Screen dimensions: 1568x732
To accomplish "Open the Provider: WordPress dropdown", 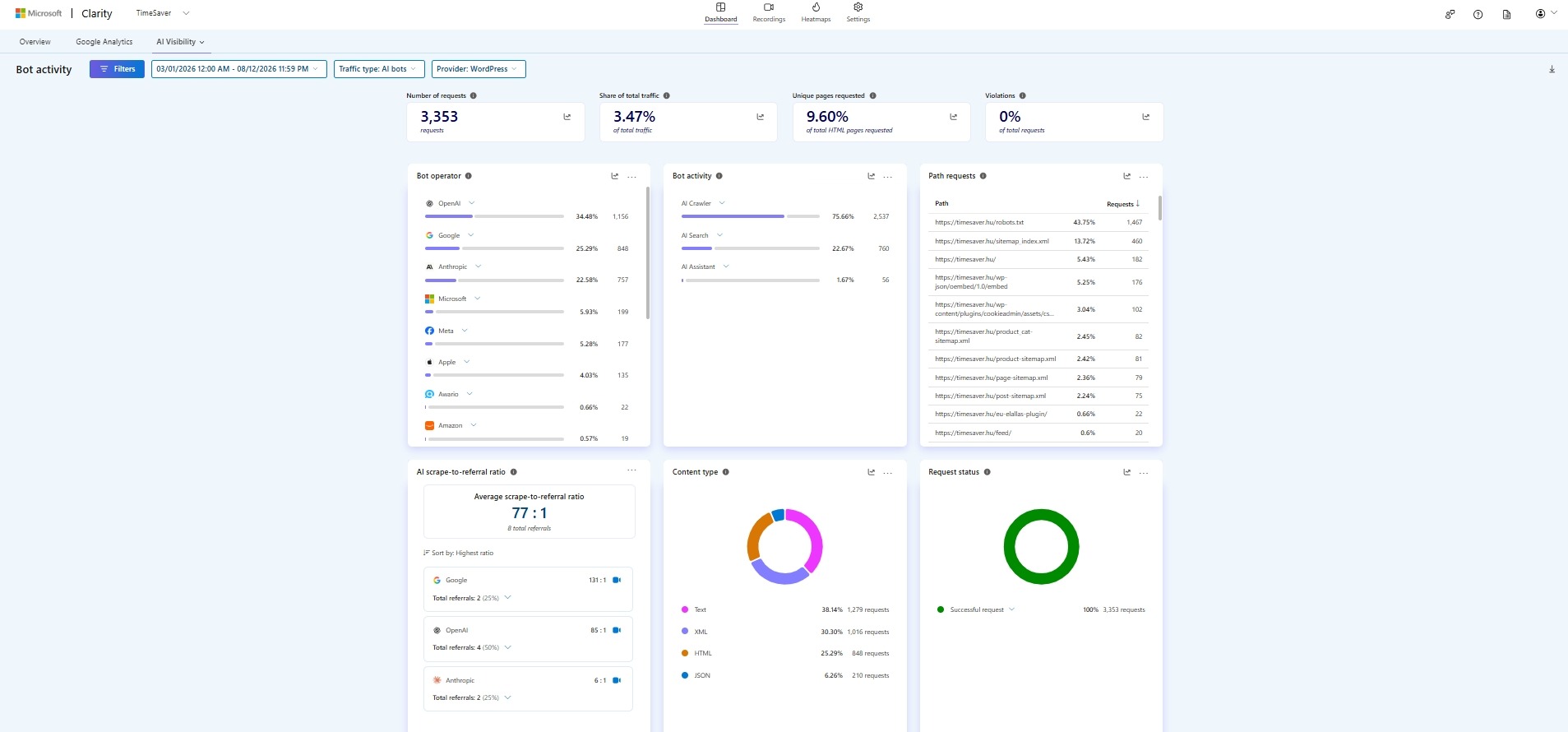I will (479, 69).
